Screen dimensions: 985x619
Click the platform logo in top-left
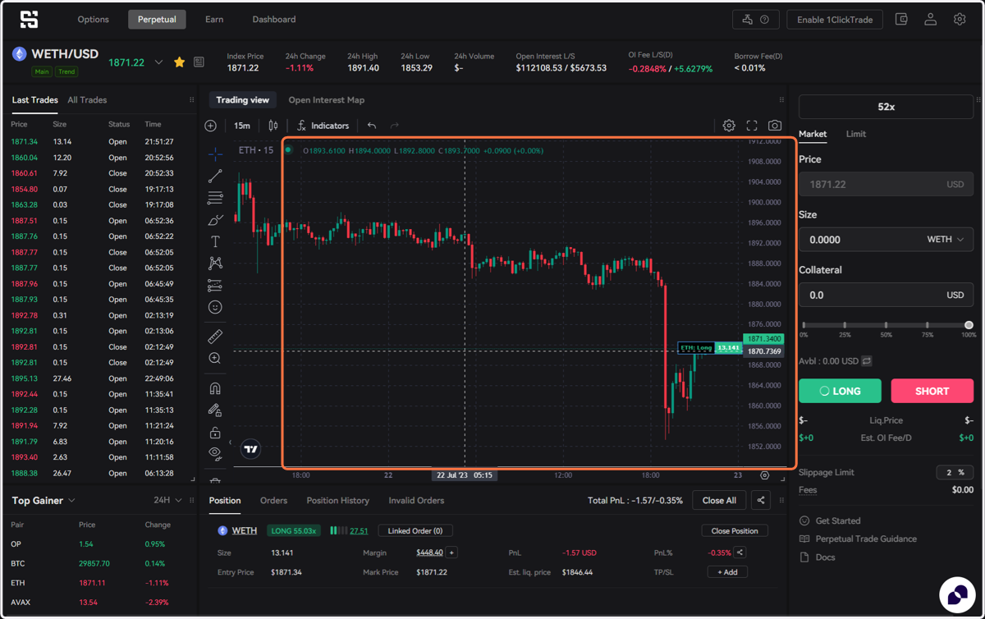coord(30,19)
